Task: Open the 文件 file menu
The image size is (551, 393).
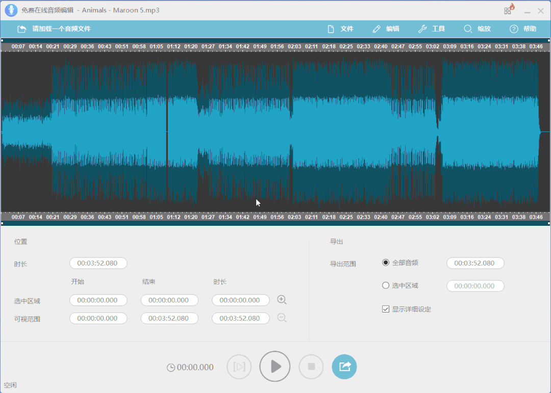Action: (340, 29)
